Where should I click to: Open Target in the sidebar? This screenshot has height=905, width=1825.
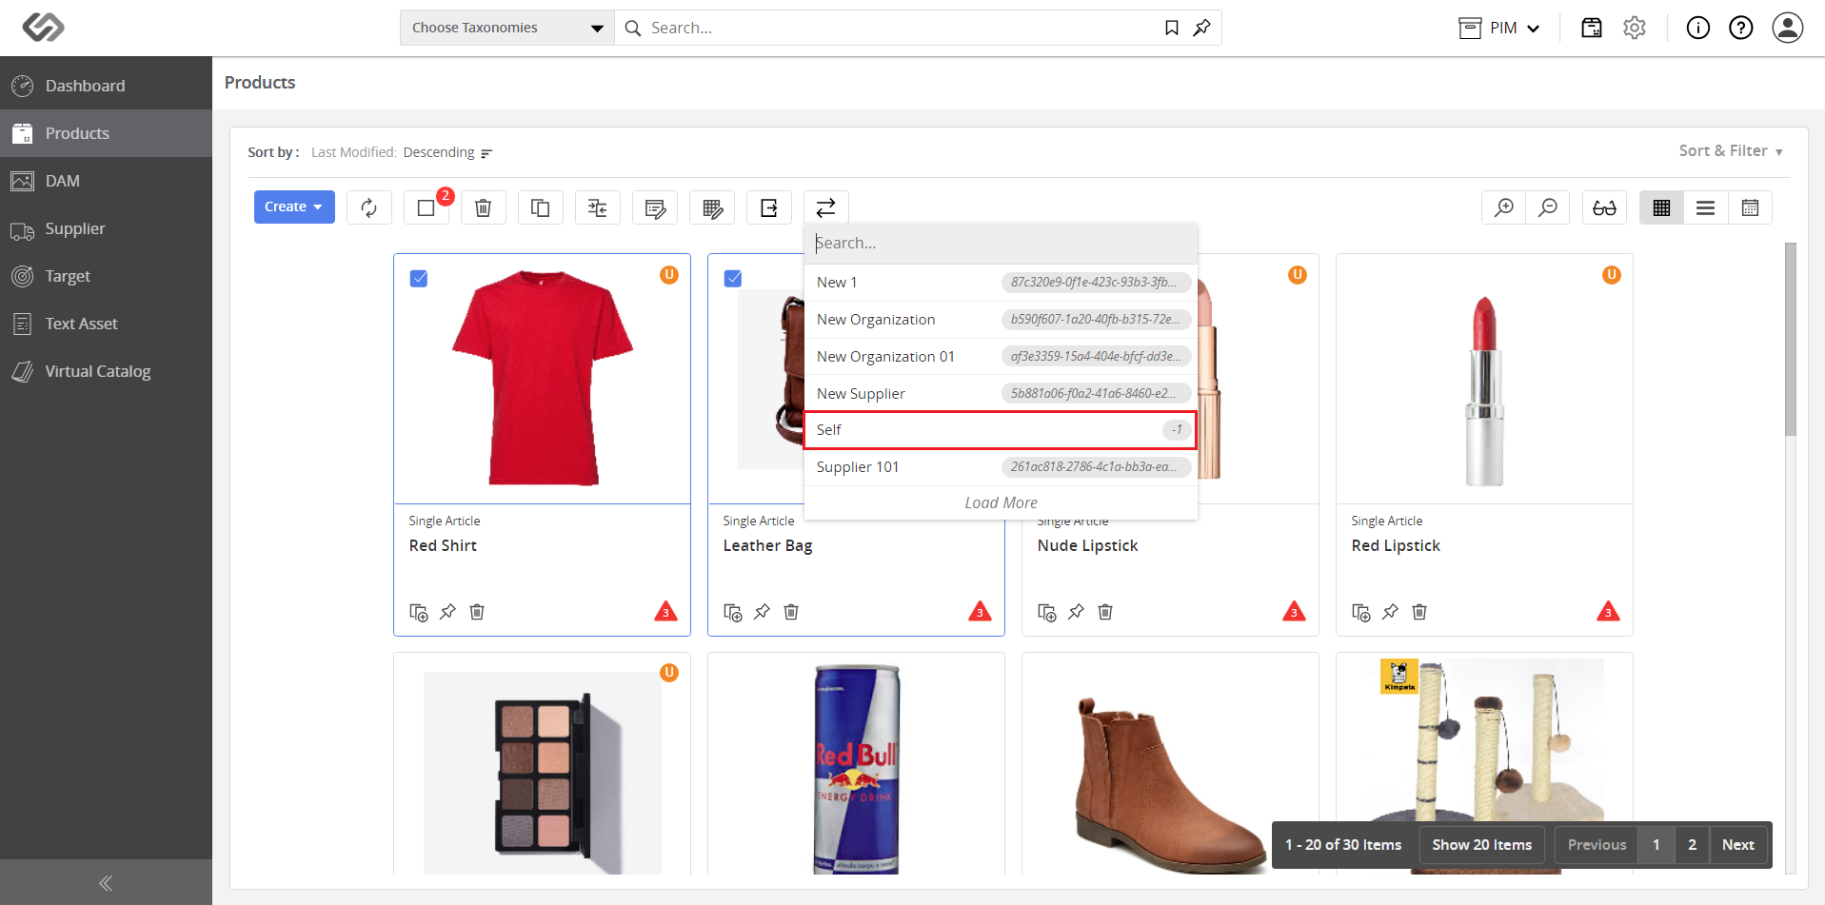pos(106,276)
